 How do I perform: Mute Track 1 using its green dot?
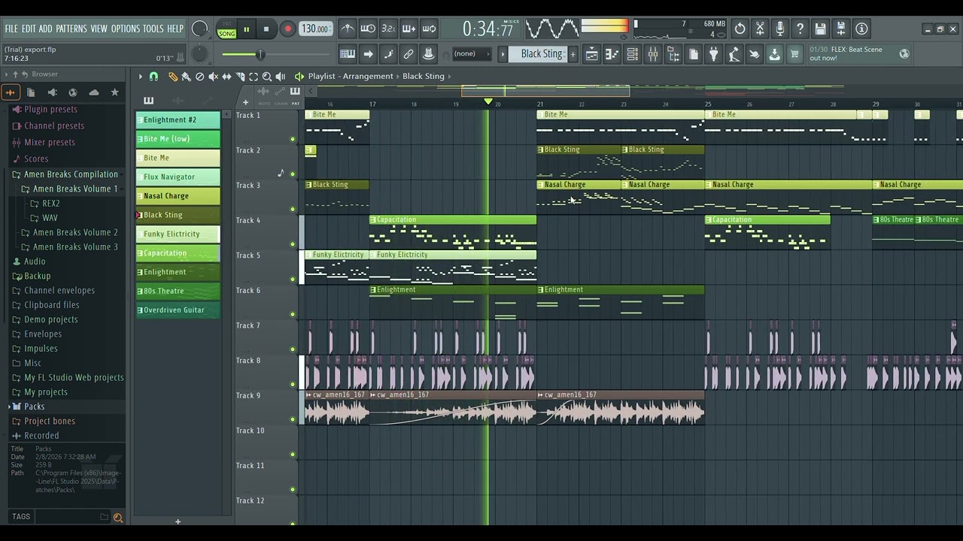tap(293, 139)
